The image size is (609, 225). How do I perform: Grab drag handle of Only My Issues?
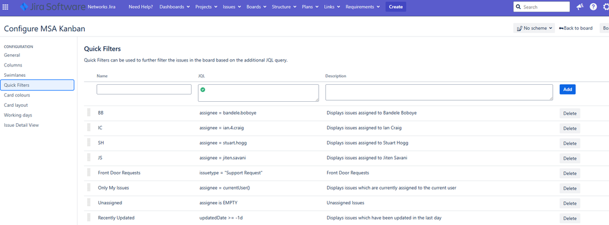88,187
